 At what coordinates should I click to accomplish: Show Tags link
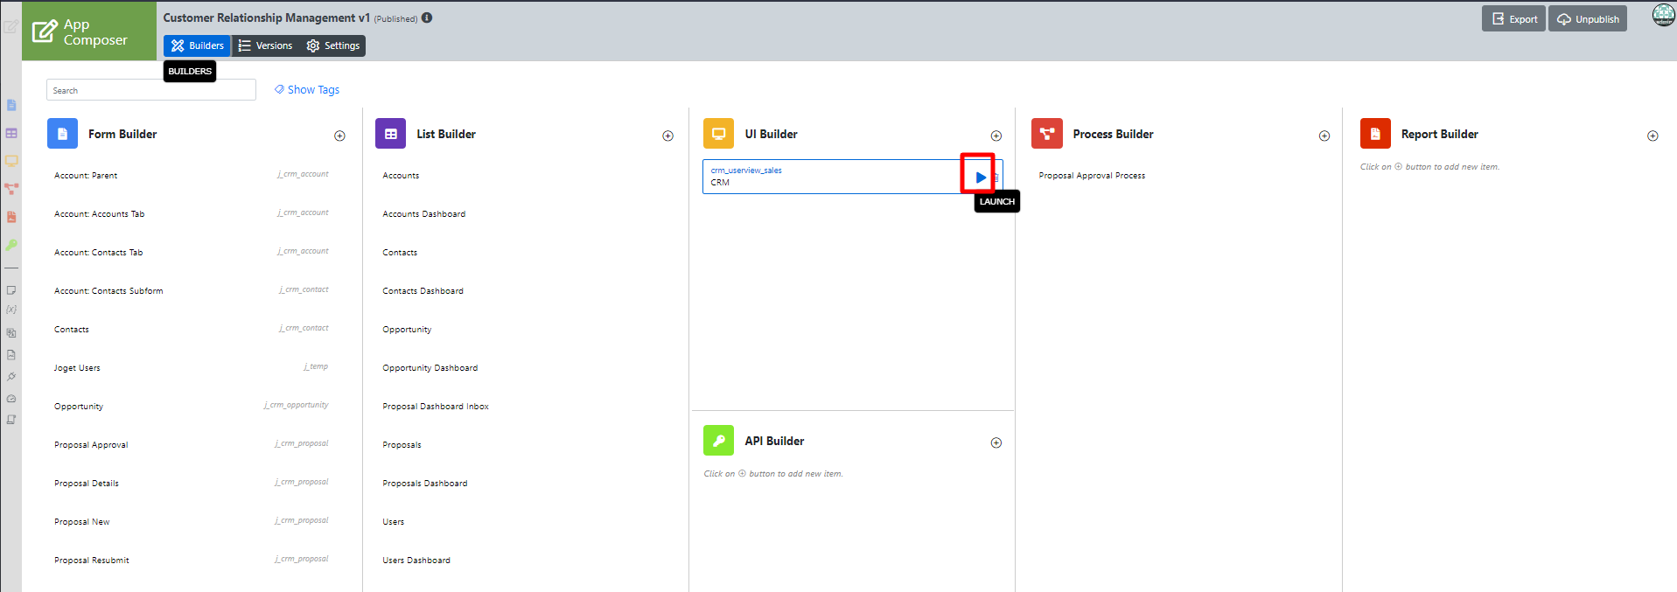(x=307, y=89)
